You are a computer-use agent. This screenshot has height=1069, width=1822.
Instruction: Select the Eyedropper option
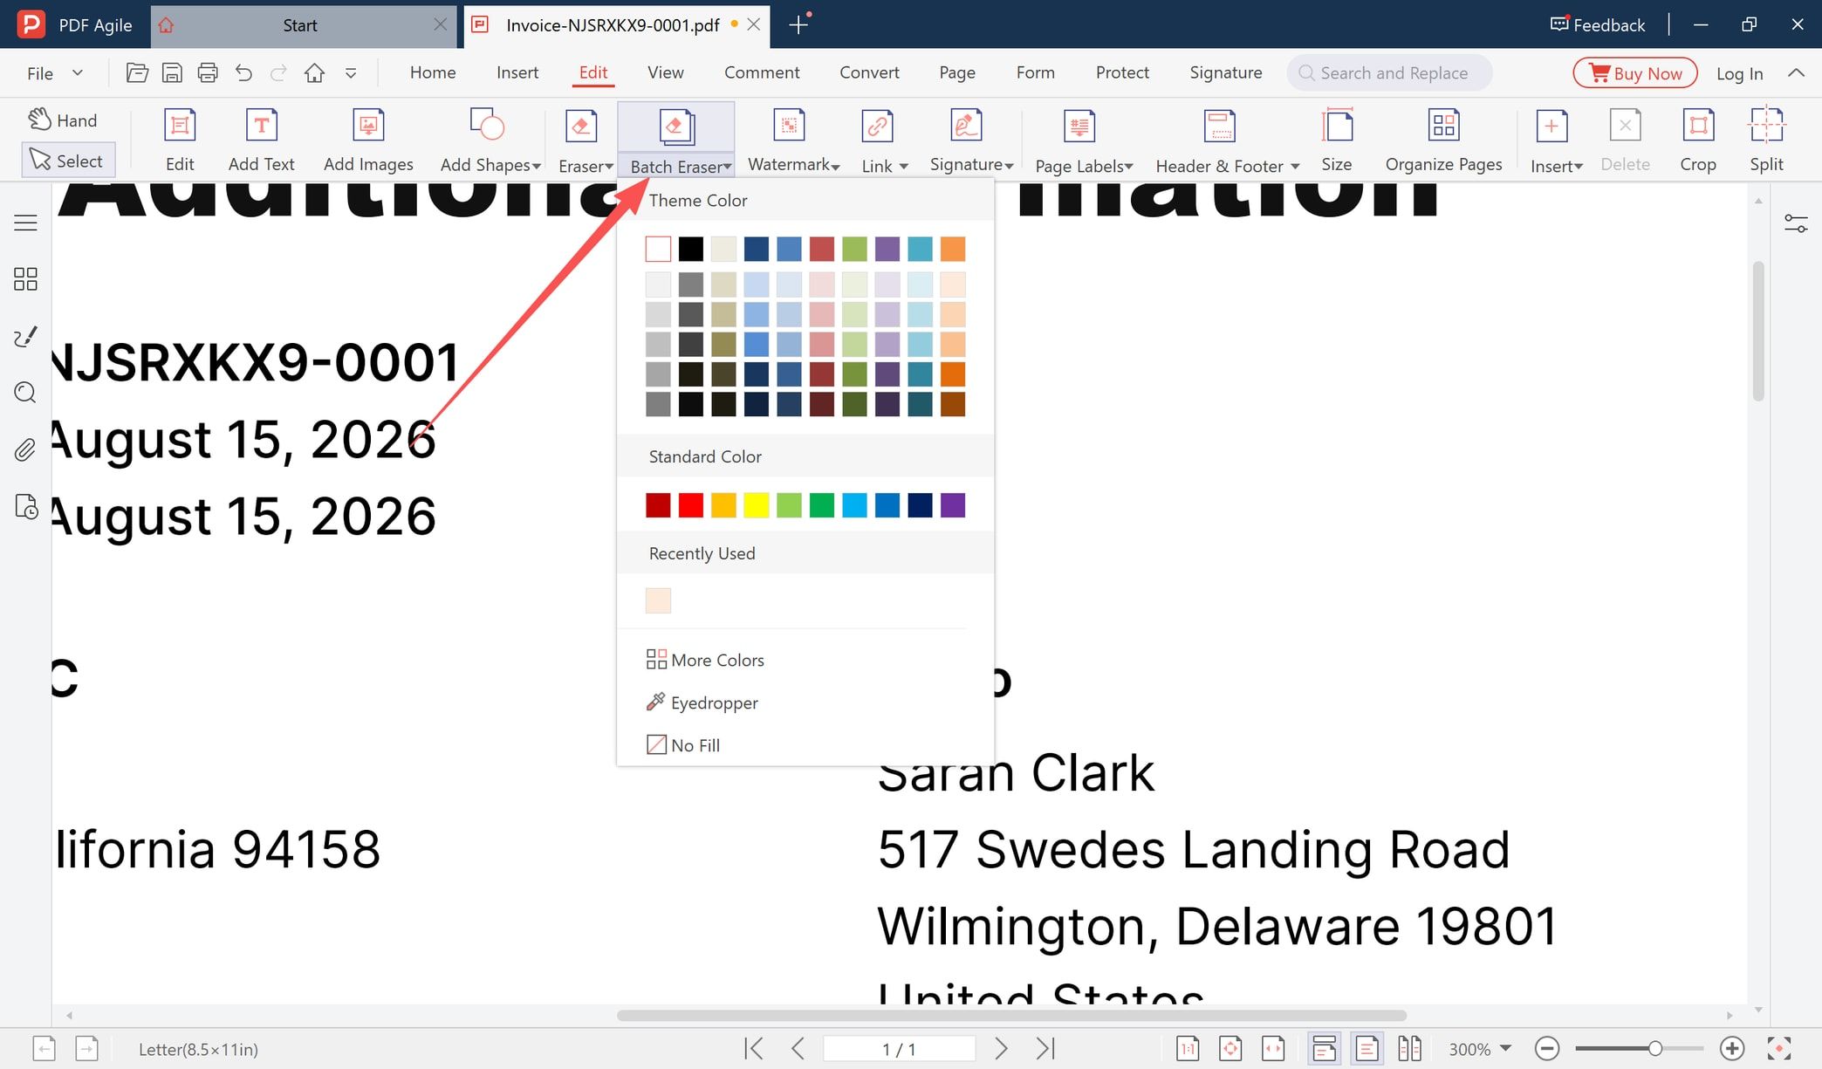[702, 702]
